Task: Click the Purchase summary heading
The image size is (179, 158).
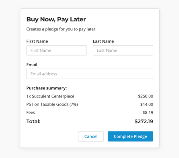Action: (47, 88)
